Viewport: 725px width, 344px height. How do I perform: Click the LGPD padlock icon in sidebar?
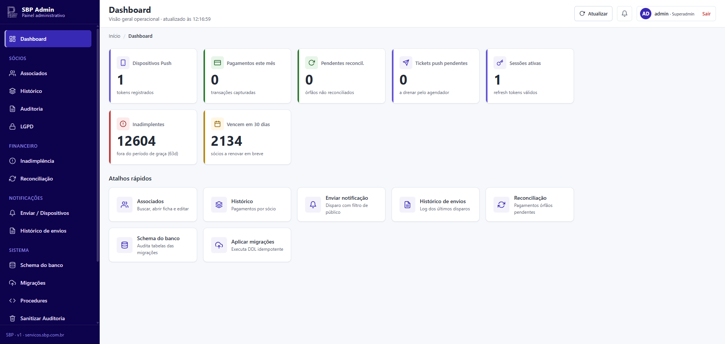(x=12, y=126)
